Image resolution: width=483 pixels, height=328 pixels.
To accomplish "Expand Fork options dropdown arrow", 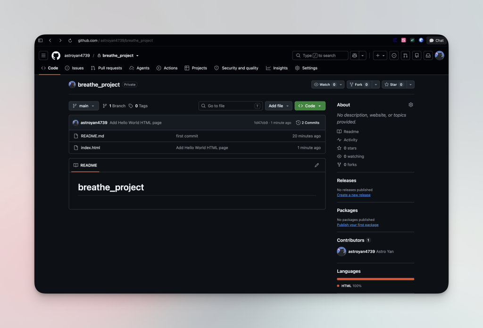I will [x=376, y=84].
